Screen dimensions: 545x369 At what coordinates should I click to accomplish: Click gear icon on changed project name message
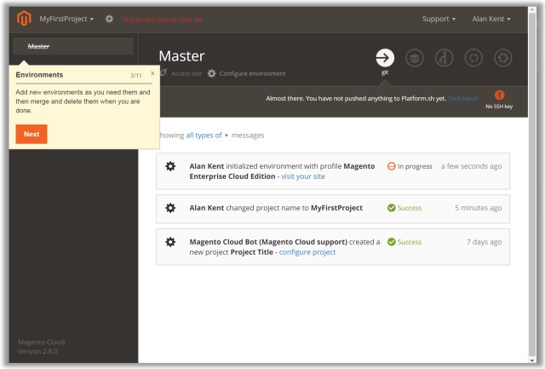170,208
